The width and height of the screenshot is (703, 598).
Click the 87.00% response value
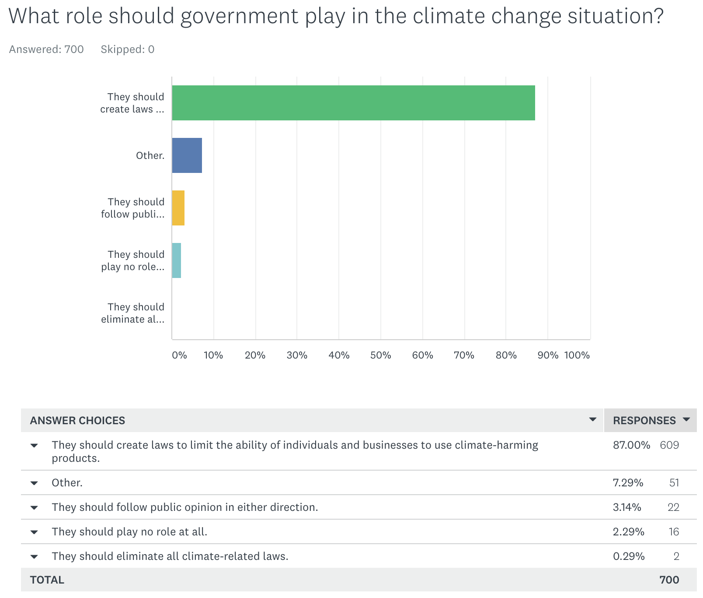tap(631, 445)
